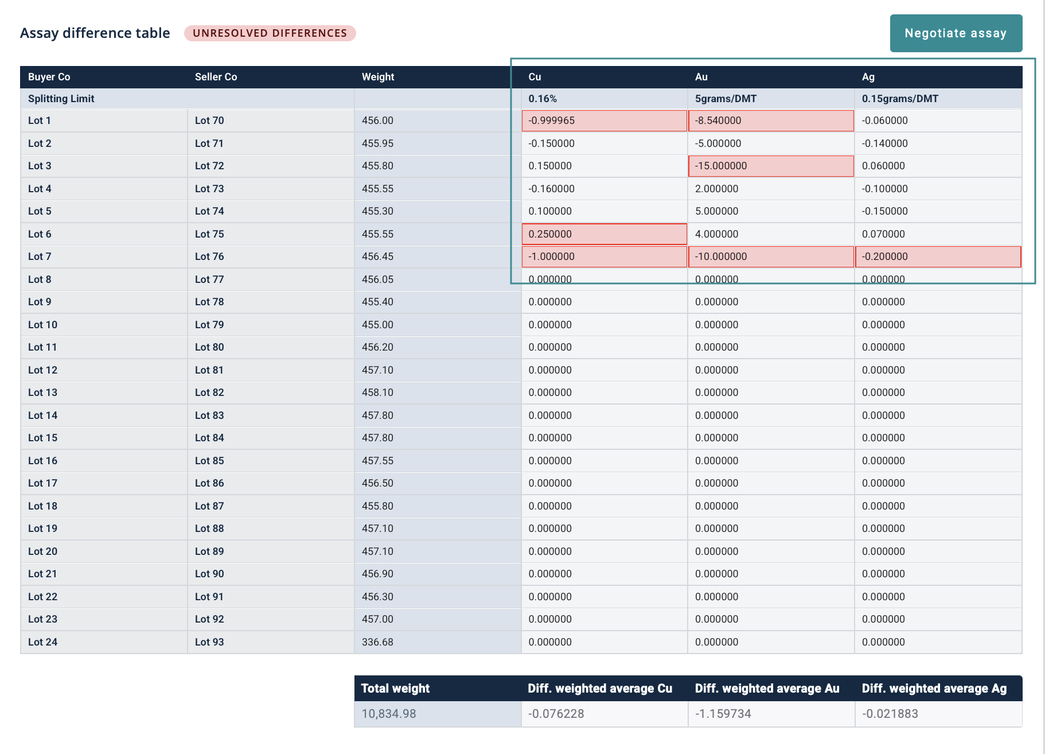Click the Negotiate assay button

(956, 33)
